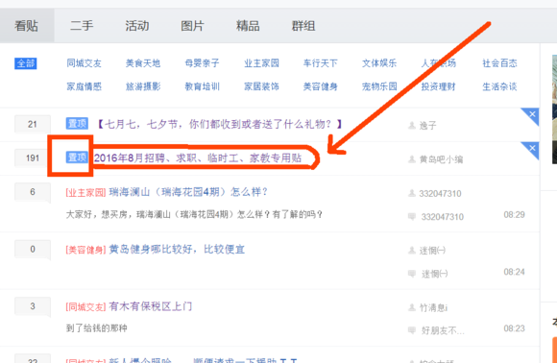Click user icon beside author 迷惘(-)
The height and width of the screenshot is (363, 557).
(x=412, y=251)
